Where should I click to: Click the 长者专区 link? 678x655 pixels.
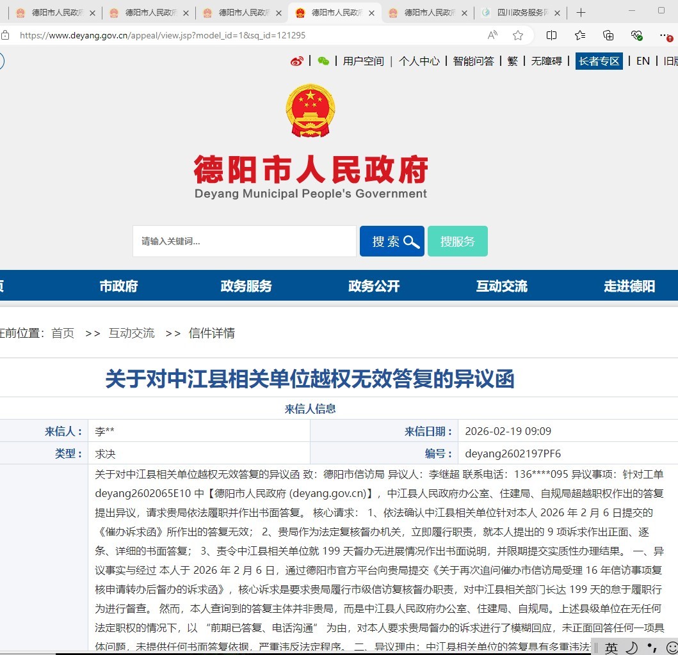[599, 61]
